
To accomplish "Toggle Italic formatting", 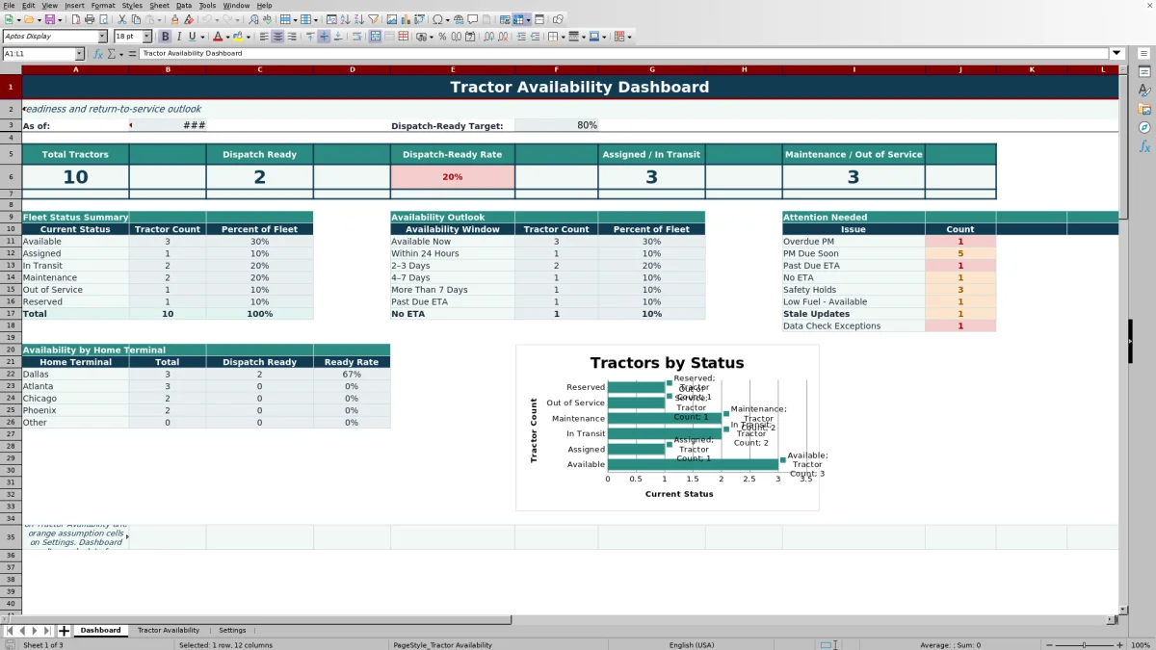I will coord(179,37).
